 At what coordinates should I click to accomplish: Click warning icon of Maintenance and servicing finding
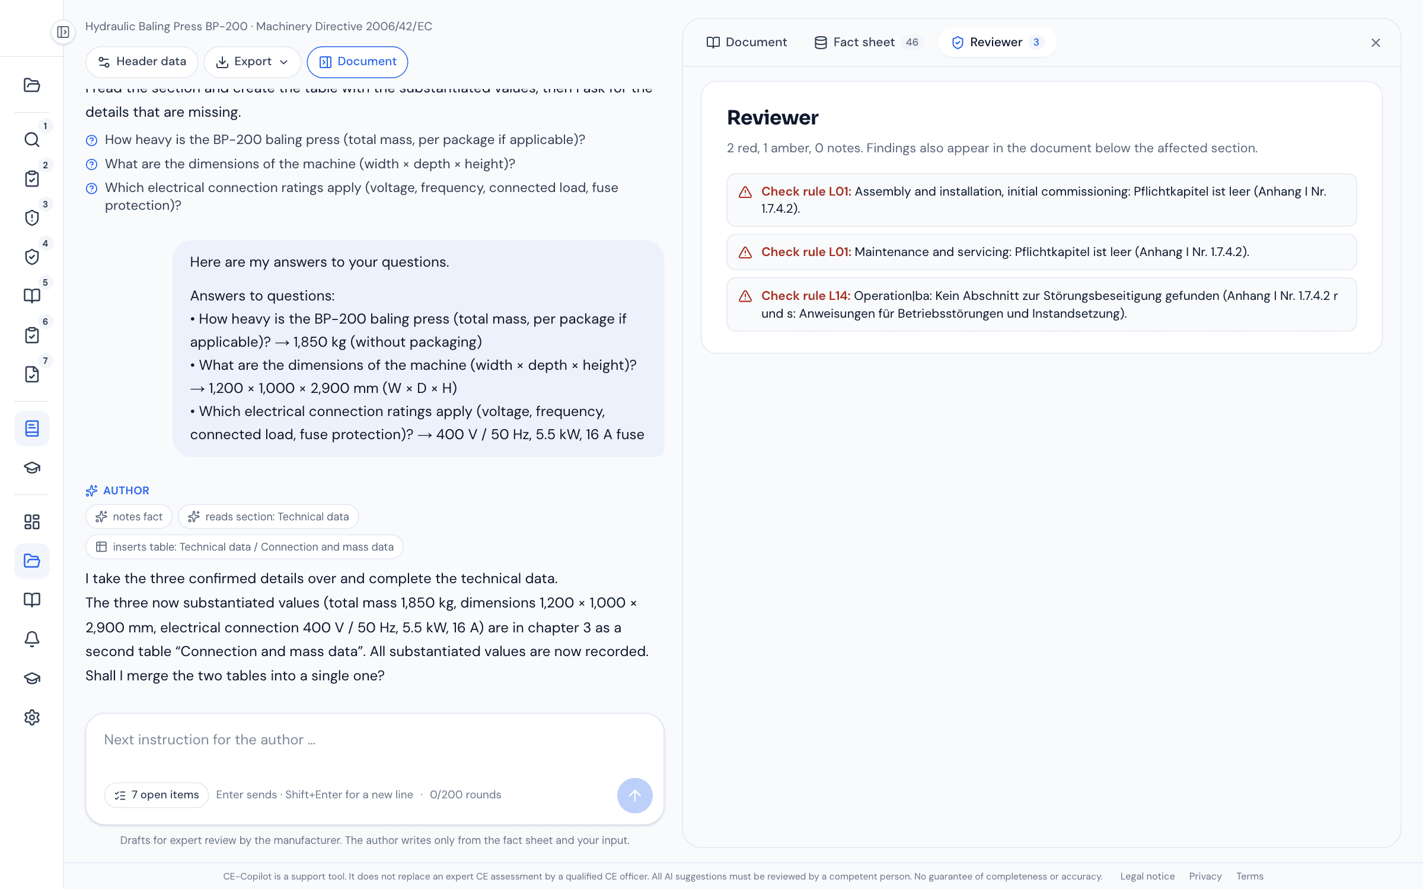(x=745, y=252)
